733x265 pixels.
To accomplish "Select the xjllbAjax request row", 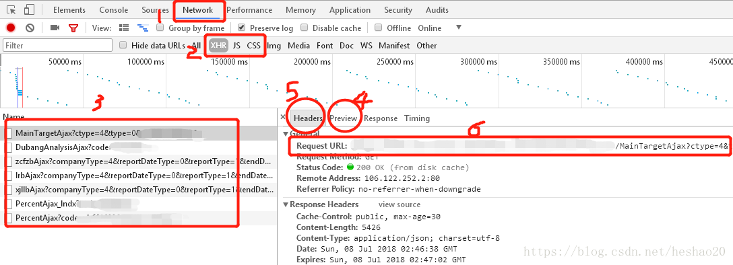I will point(138,190).
